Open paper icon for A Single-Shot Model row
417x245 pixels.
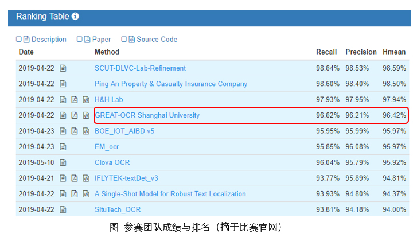coord(75,194)
